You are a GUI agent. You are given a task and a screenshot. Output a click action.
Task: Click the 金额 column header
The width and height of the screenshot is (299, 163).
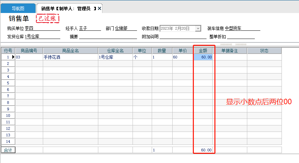click(x=203, y=51)
